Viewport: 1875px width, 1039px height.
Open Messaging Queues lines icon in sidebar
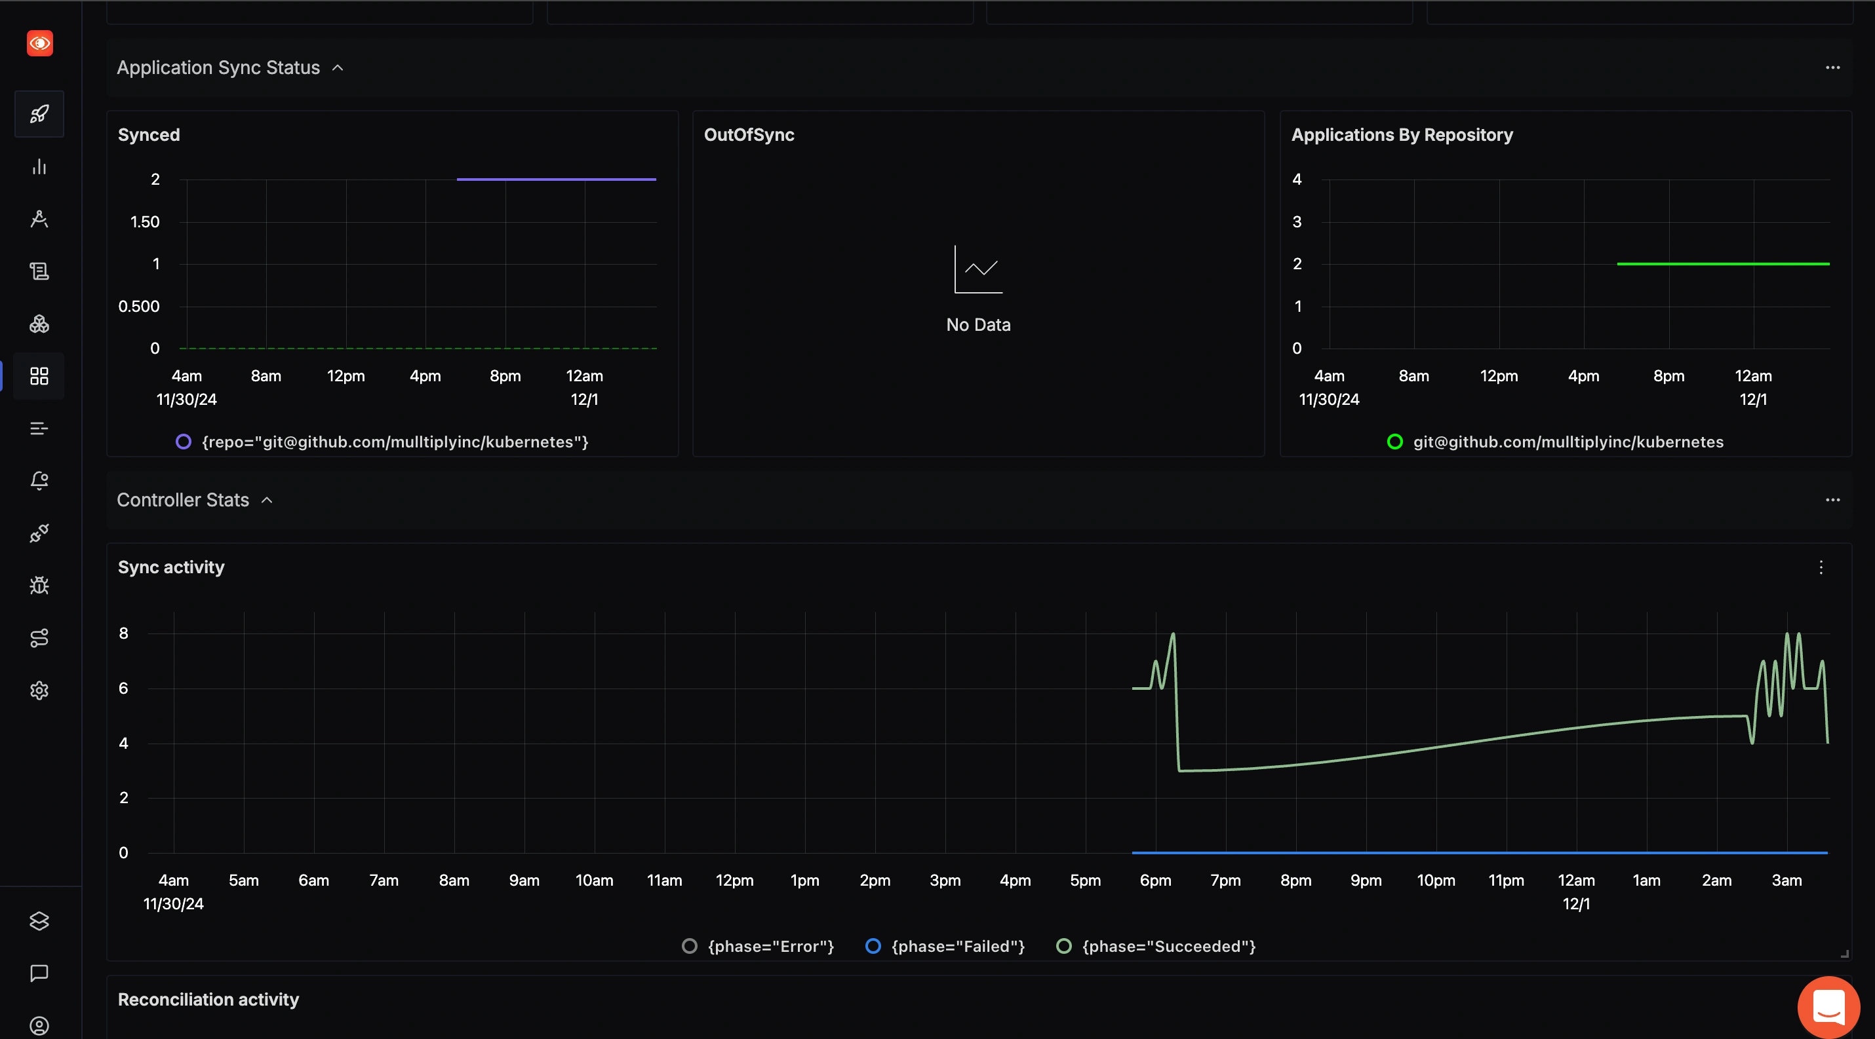click(x=39, y=428)
